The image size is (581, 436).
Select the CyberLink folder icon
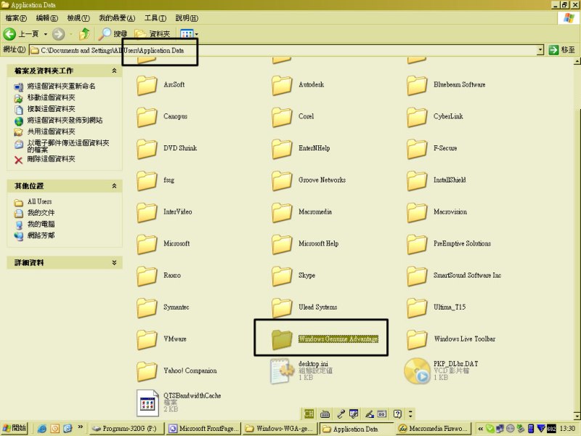click(x=417, y=117)
